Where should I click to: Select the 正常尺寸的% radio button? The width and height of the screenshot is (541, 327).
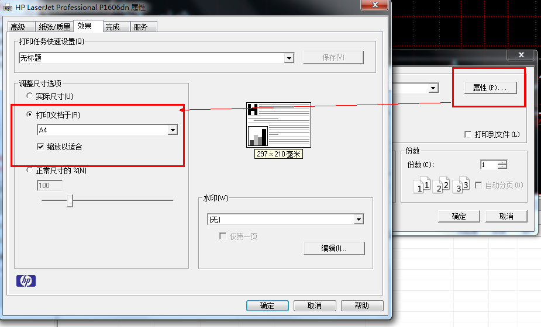[30, 171]
